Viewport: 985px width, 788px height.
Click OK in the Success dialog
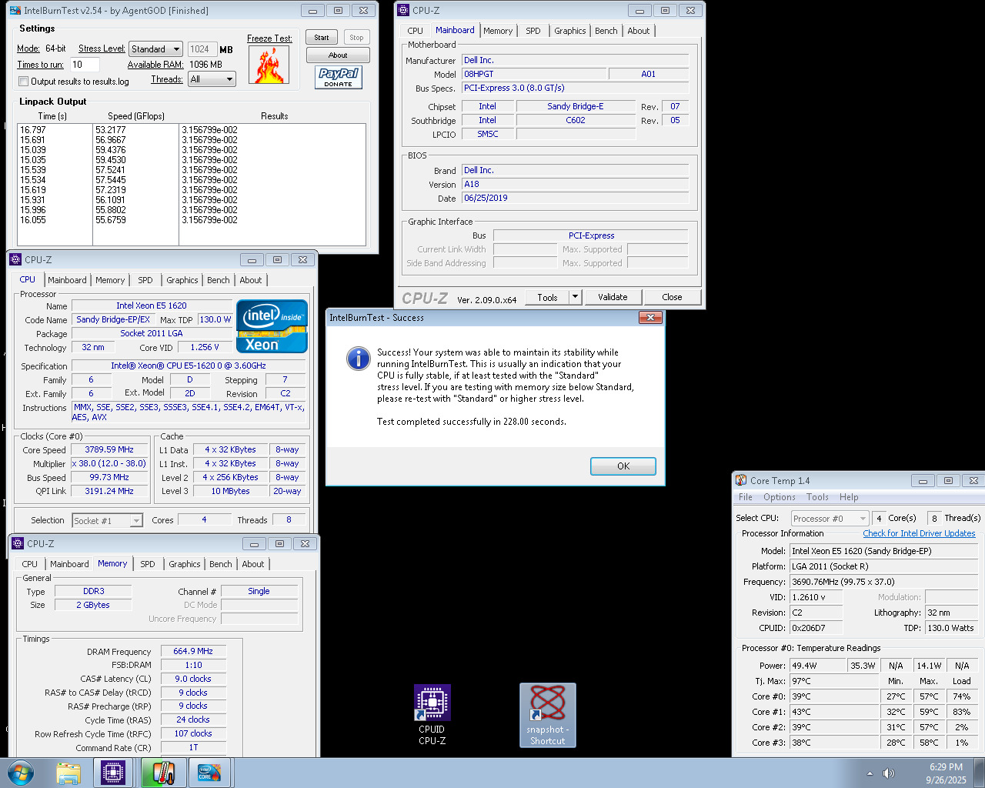623,466
